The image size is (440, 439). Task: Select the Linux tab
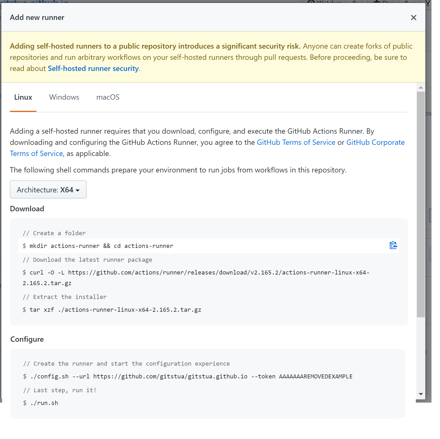(x=23, y=97)
